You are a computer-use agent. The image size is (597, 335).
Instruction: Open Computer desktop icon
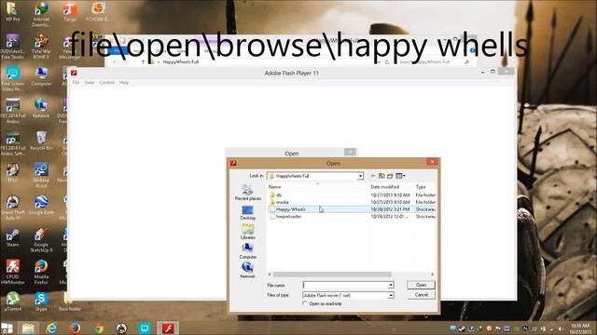coord(41,76)
